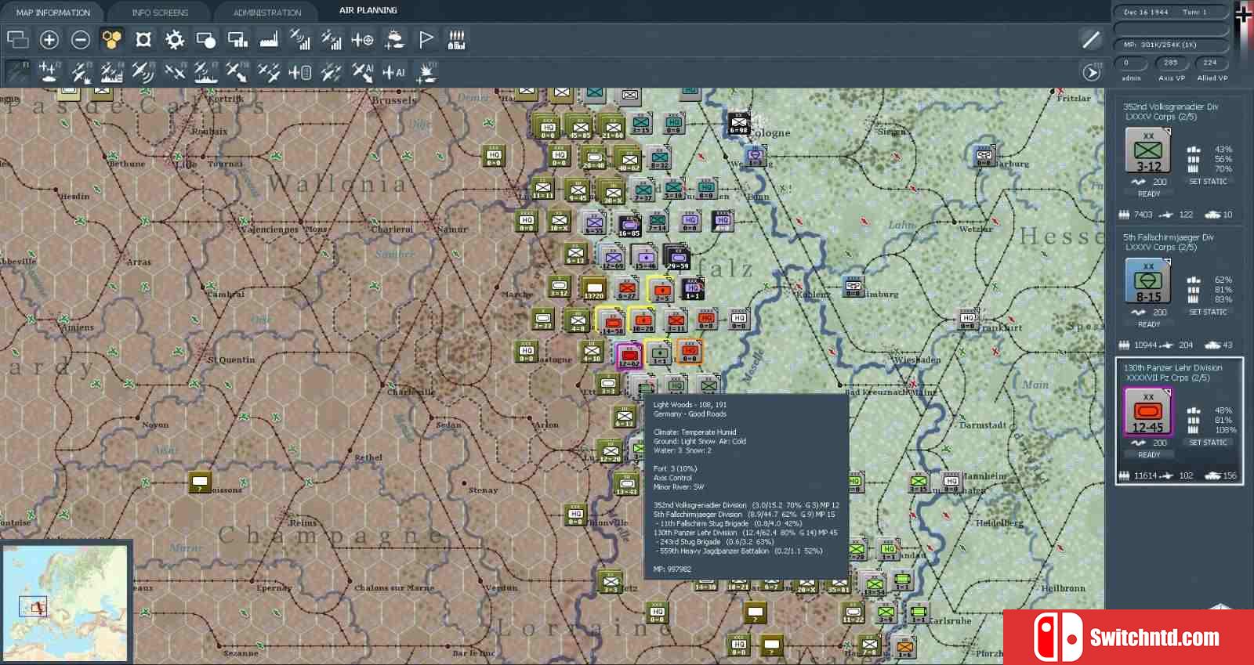Select the F11 explosion over ship icon
This screenshot has width=1254, height=665.
coord(426,72)
